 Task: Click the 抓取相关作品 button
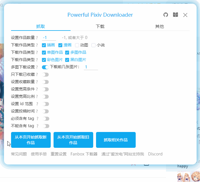point(116,140)
